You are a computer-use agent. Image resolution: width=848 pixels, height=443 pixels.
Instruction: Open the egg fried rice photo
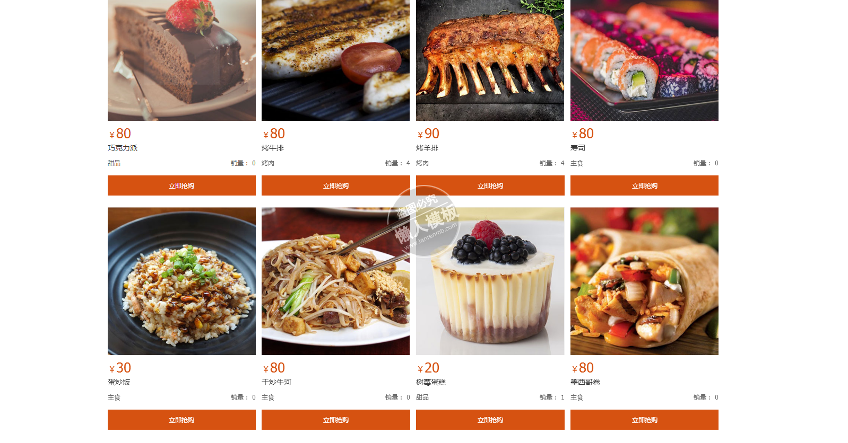click(181, 281)
